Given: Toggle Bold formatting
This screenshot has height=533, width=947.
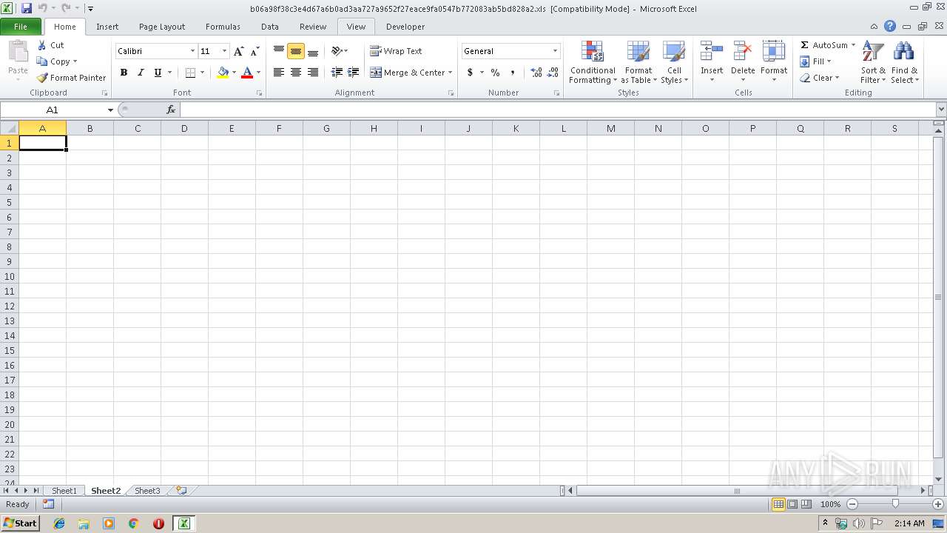Looking at the screenshot, I should point(124,73).
